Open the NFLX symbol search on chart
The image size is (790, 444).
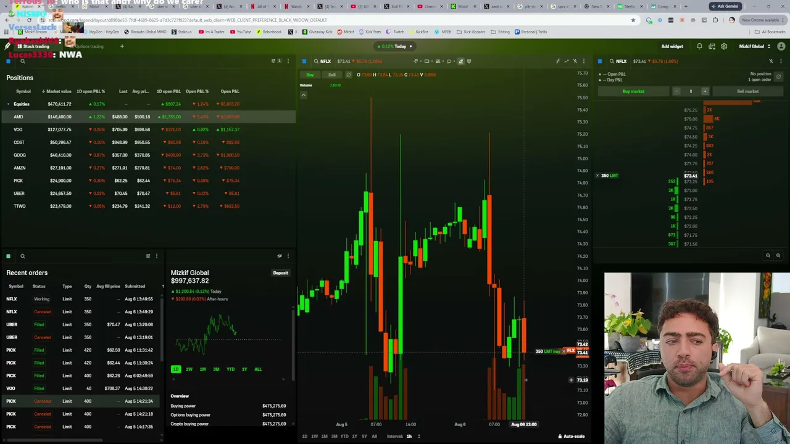pyautogui.click(x=322, y=61)
